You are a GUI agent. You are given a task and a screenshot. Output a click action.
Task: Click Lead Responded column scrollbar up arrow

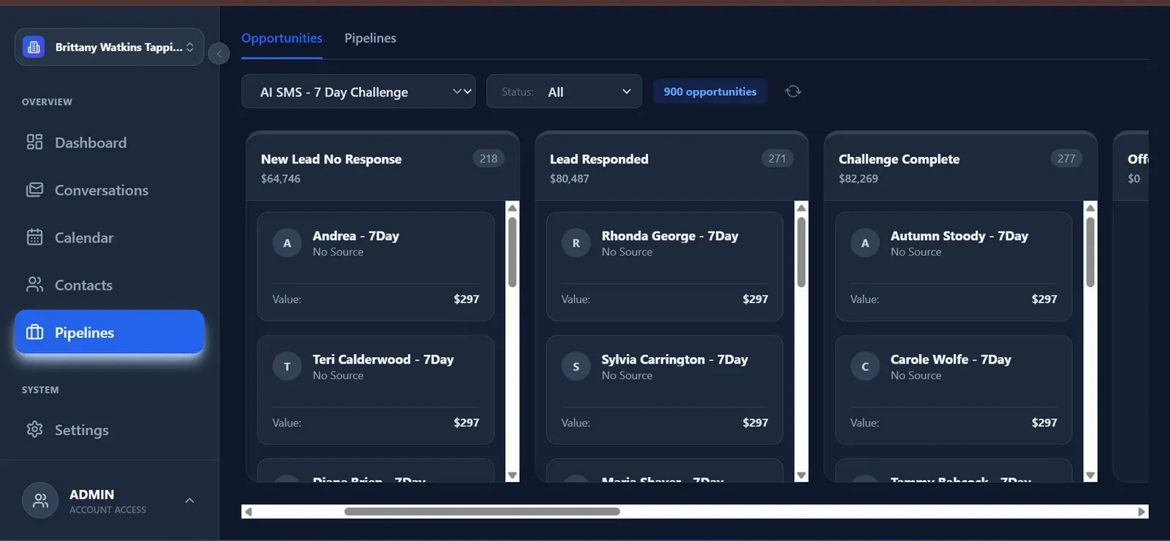point(801,208)
